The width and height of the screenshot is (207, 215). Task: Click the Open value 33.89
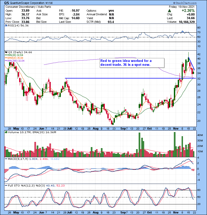tap(25, 11)
